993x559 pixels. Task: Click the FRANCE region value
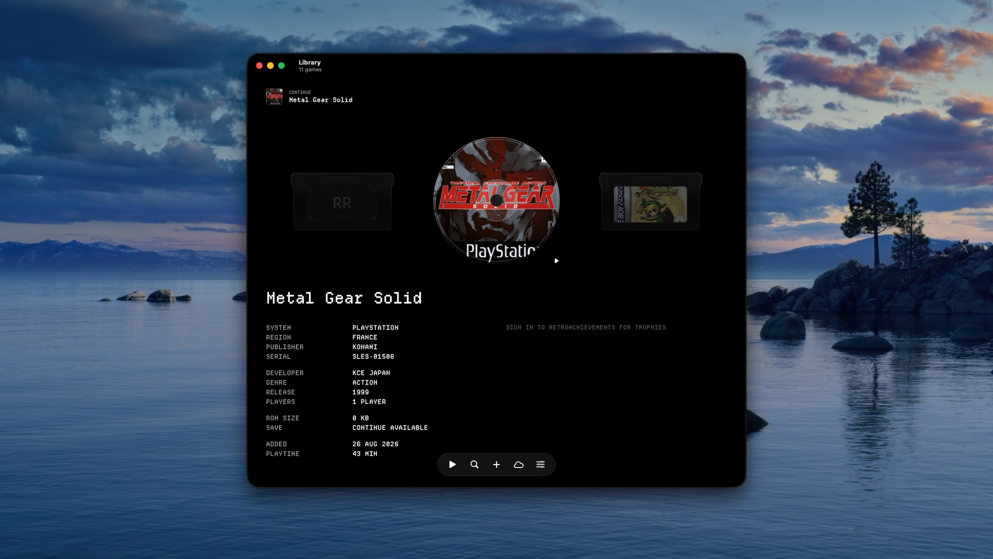(365, 337)
